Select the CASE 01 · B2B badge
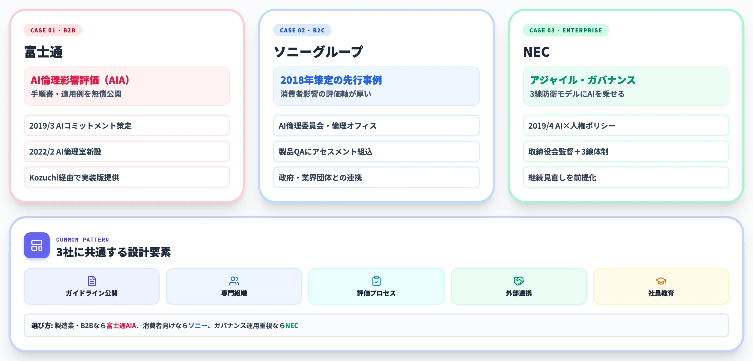 tap(53, 30)
